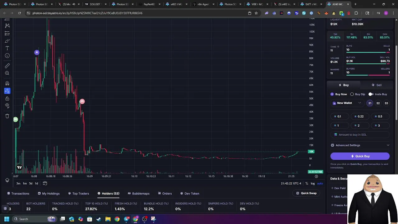Choose the S2 settings preset
398x224 pixels.
point(378,103)
